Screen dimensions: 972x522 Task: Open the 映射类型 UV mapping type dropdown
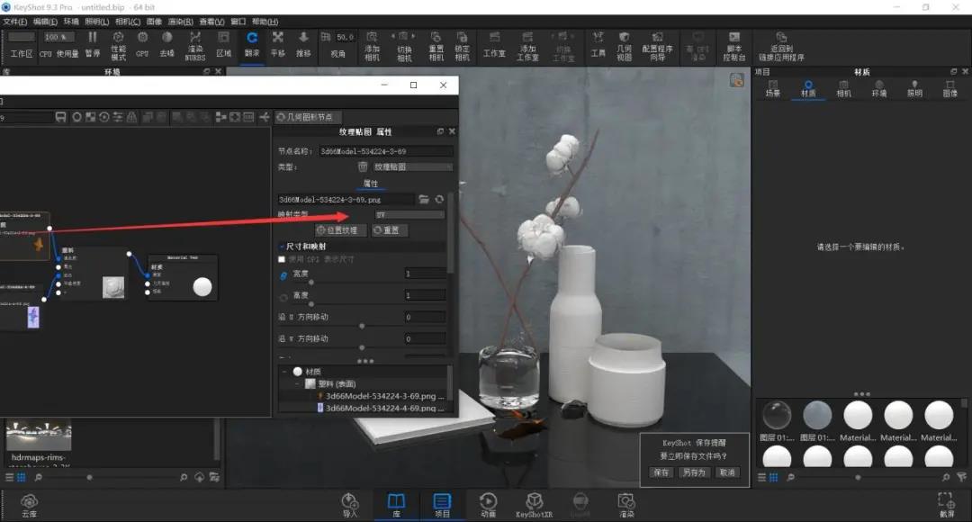(409, 214)
